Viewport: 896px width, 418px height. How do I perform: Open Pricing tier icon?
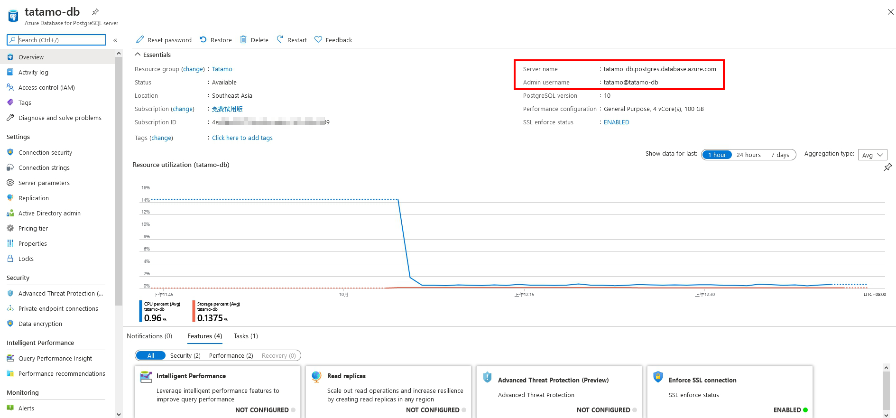tap(10, 228)
